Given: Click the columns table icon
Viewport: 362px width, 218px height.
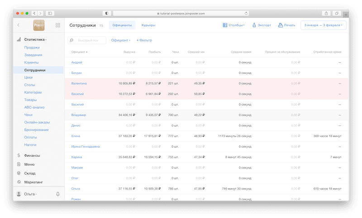Looking at the screenshot, I should (x=225, y=25).
